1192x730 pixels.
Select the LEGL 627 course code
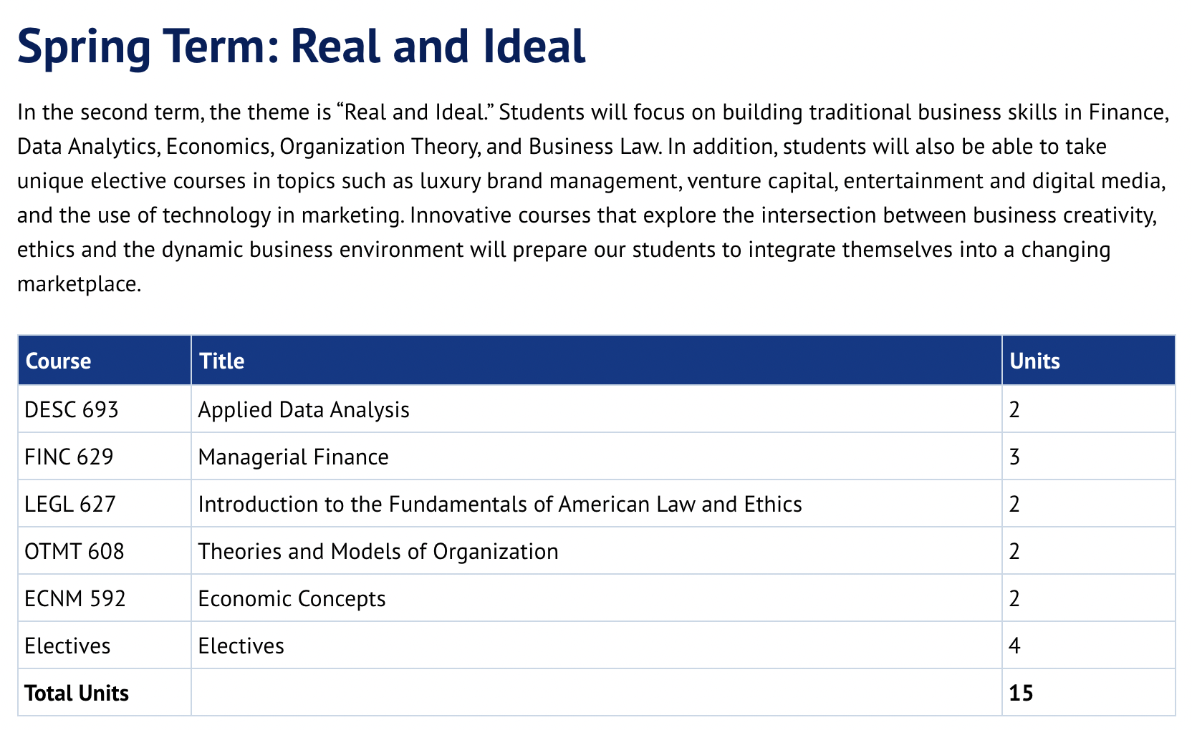click(x=69, y=504)
